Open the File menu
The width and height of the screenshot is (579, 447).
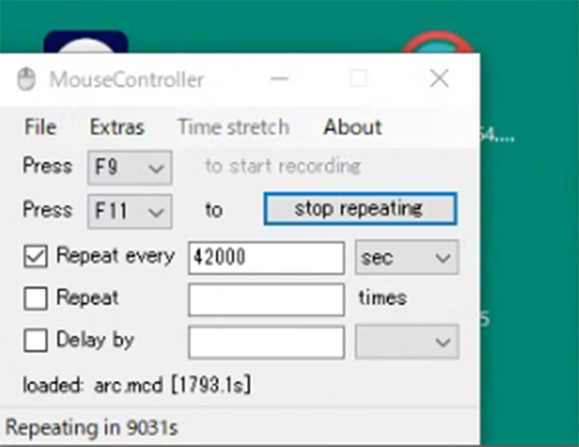point(41,127)
